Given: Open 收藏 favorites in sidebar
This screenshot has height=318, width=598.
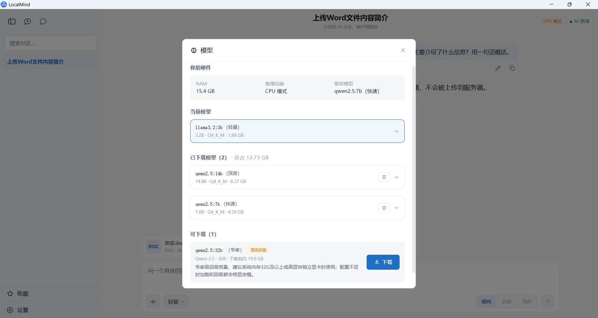Looking at the screenshot, I should [50, 294].
